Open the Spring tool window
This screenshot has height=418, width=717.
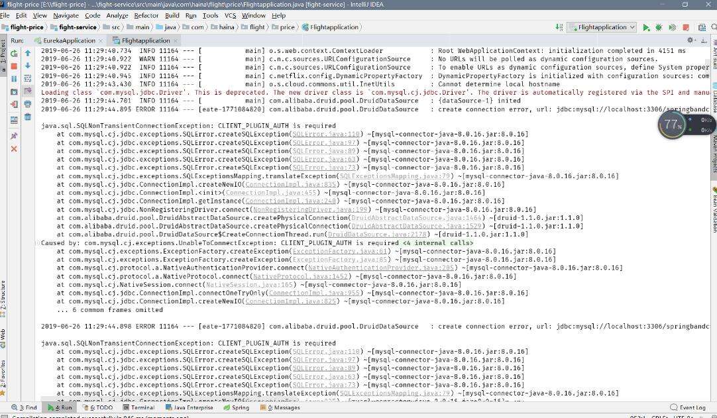pyautogui.click(x=237, y=407)
